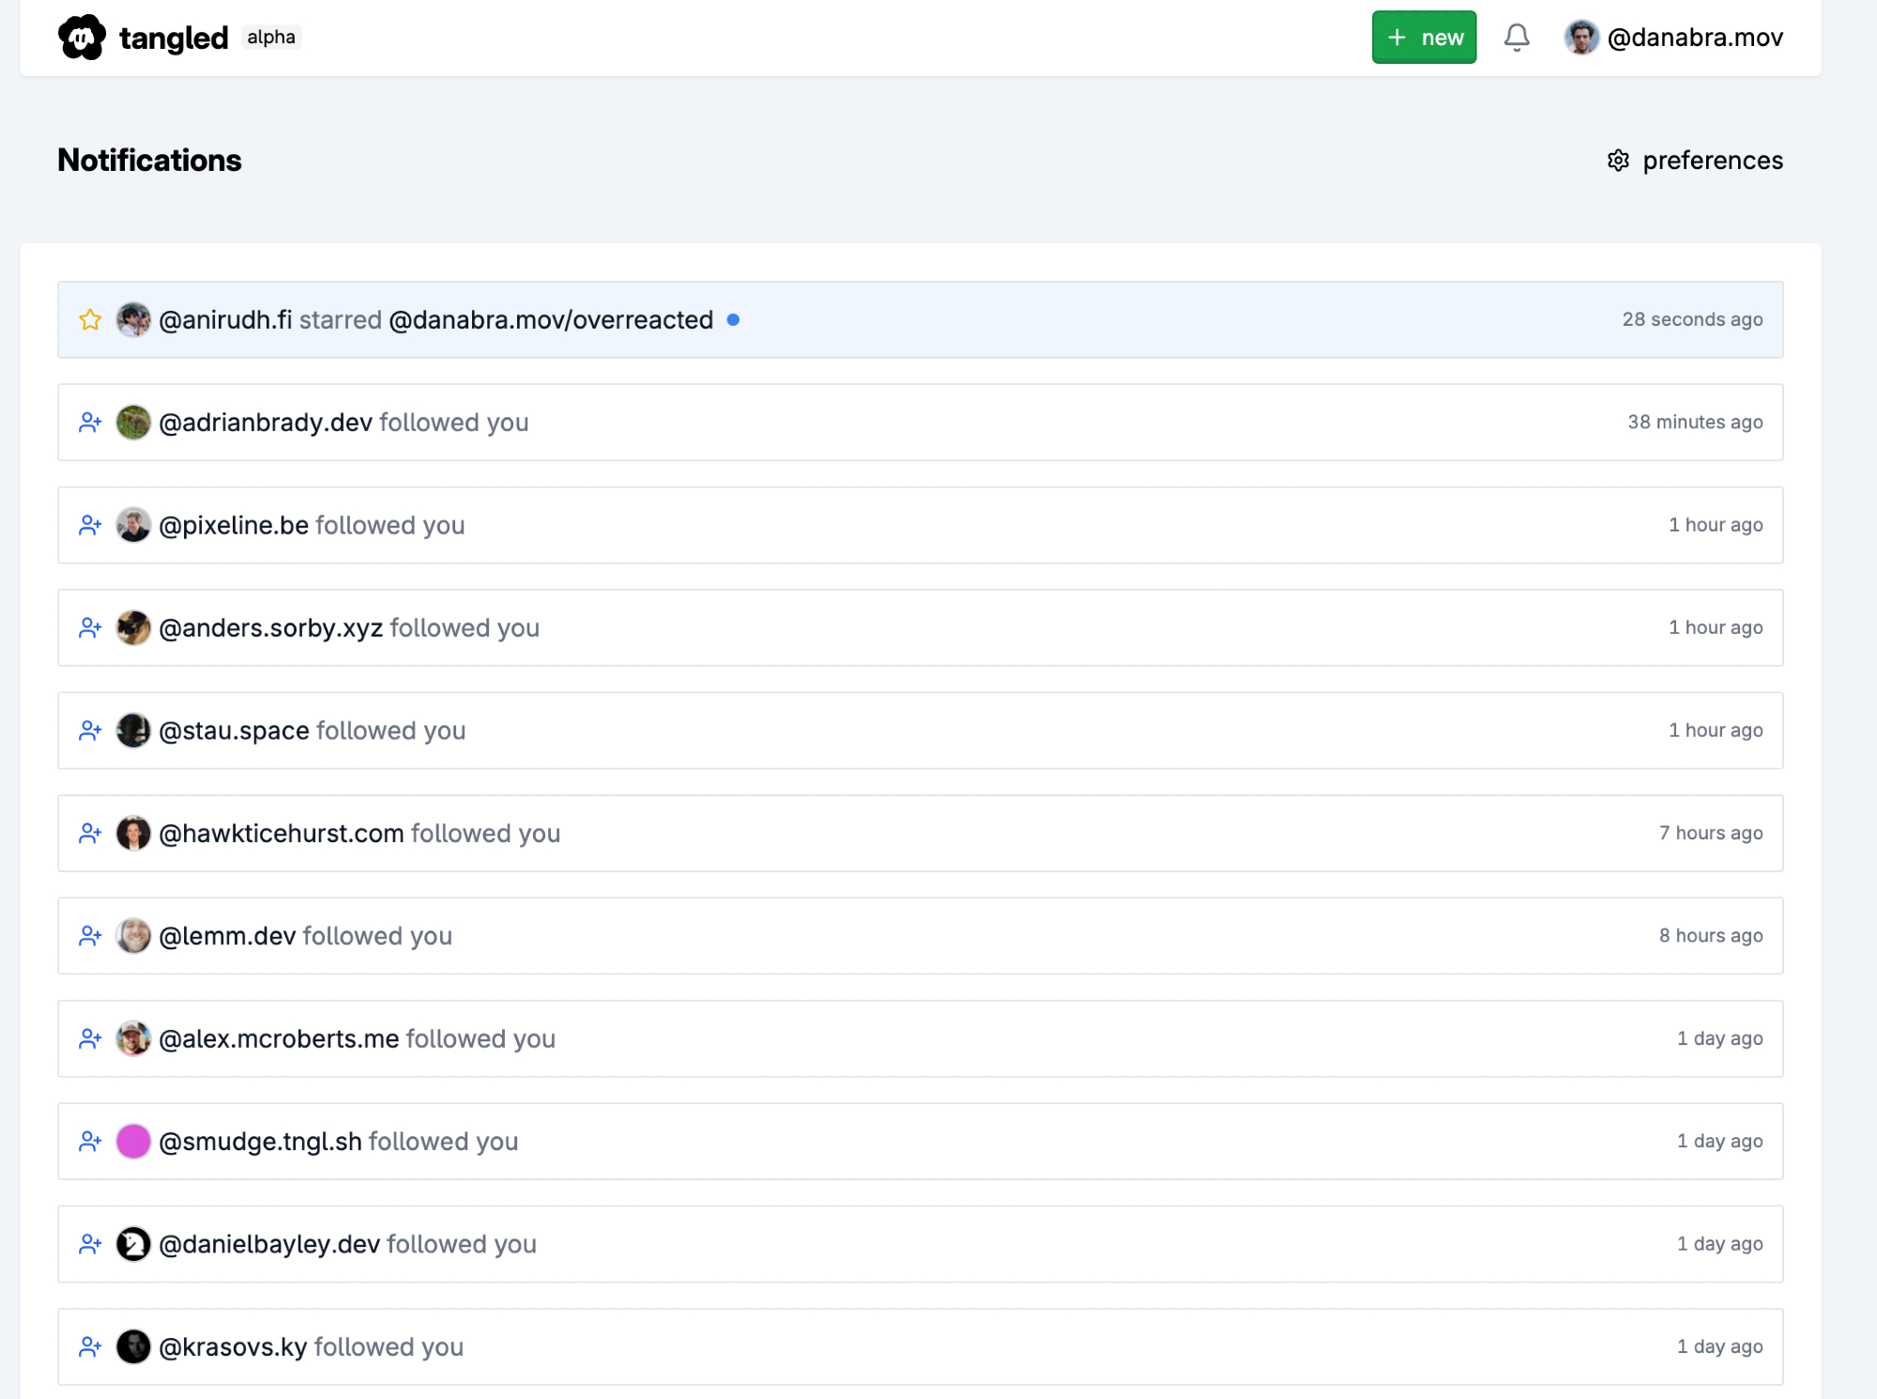Select the @krasovs.ky follow notification
This screenshot has width=1877, height=1399.
coord(920,1347)
